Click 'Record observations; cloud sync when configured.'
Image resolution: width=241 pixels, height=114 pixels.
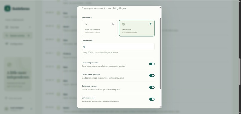point(101,90)
